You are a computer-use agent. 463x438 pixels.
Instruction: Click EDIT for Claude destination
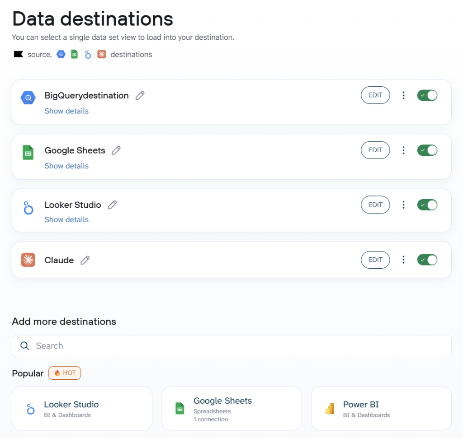[375, 260]
